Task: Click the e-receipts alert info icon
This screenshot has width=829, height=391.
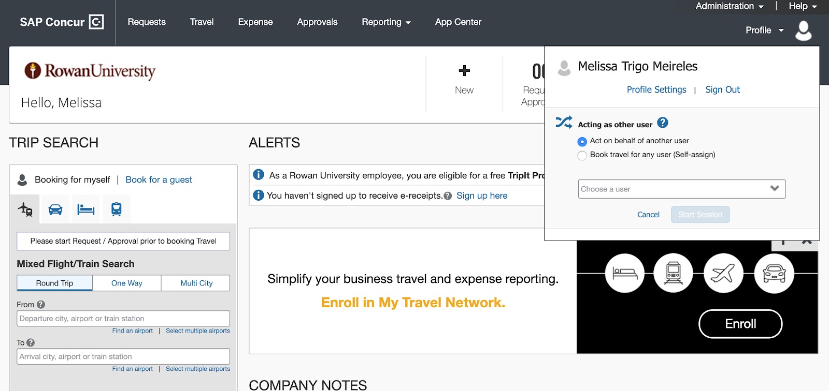Action: click(258, 195)
